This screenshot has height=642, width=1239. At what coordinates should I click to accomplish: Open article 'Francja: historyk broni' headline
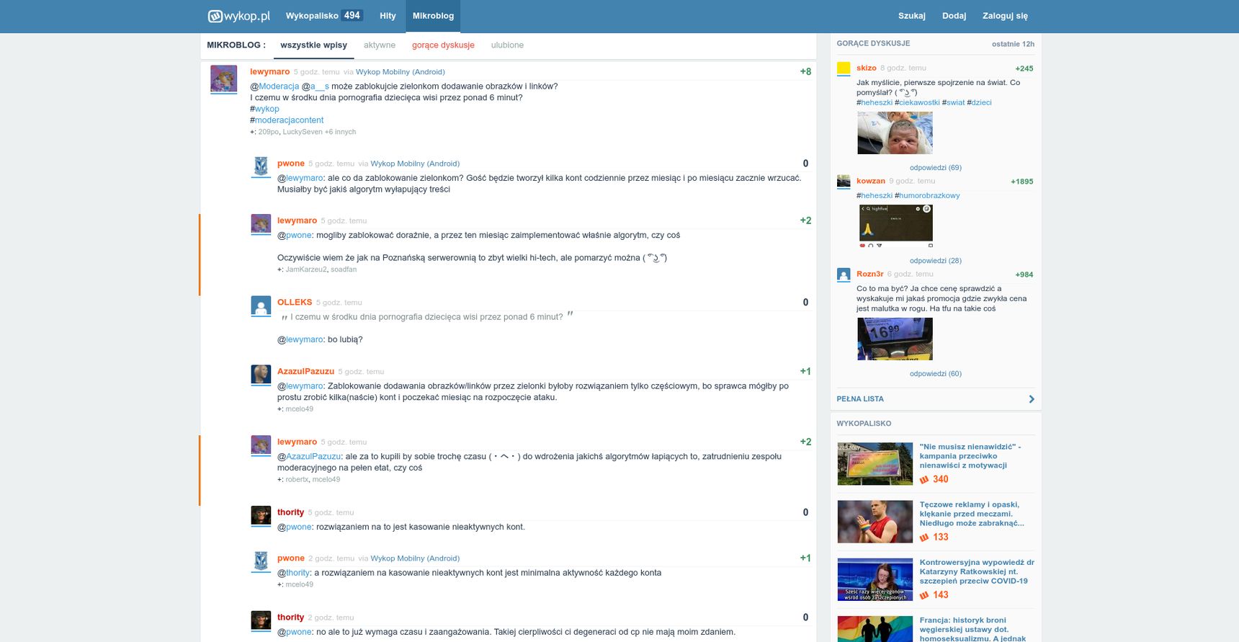(972, 629)
